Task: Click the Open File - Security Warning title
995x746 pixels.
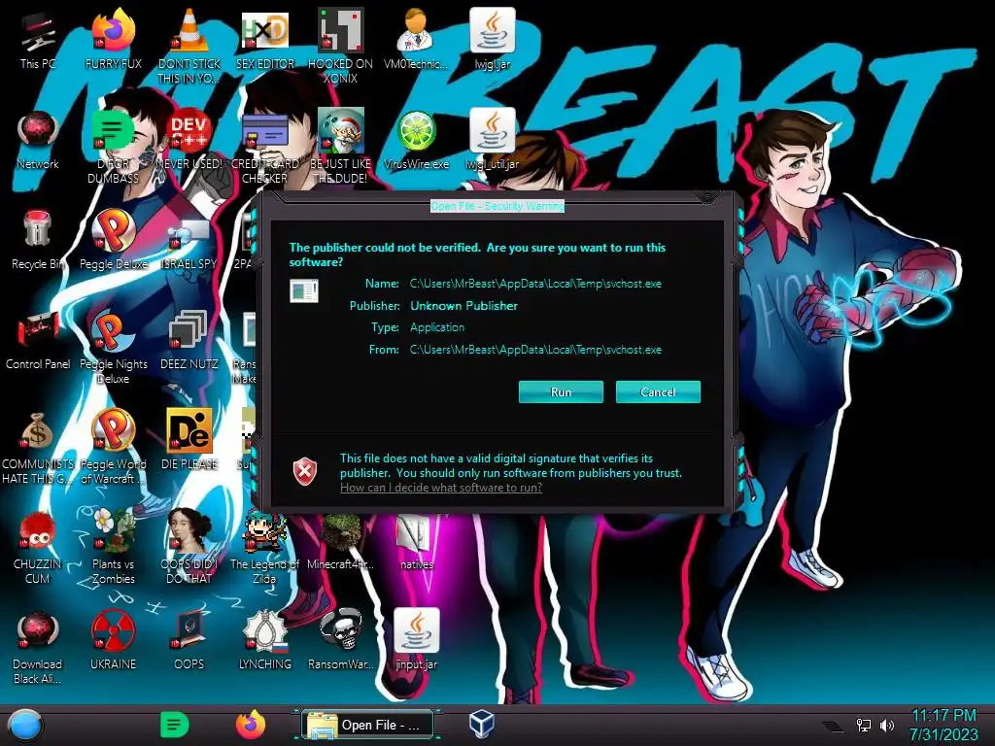Action: [497, 206]
